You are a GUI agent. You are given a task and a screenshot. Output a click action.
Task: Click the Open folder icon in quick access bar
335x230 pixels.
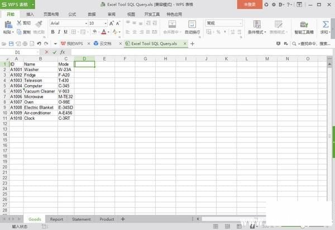coord(4,44)
